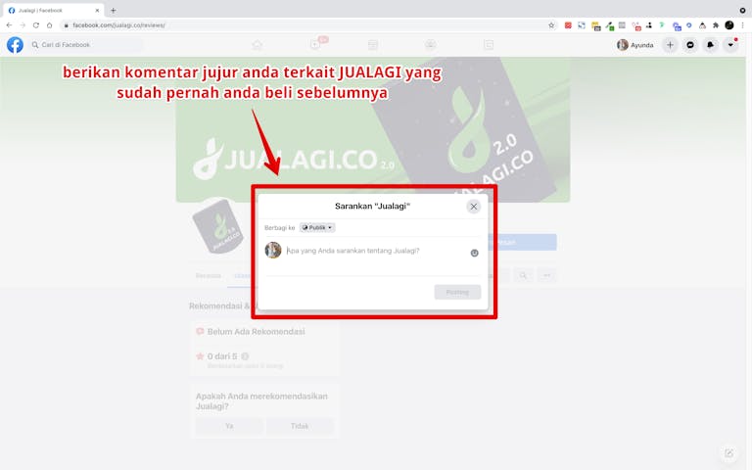Close the Sarankan "Jualagi" dialog

(x=473, y=207)
